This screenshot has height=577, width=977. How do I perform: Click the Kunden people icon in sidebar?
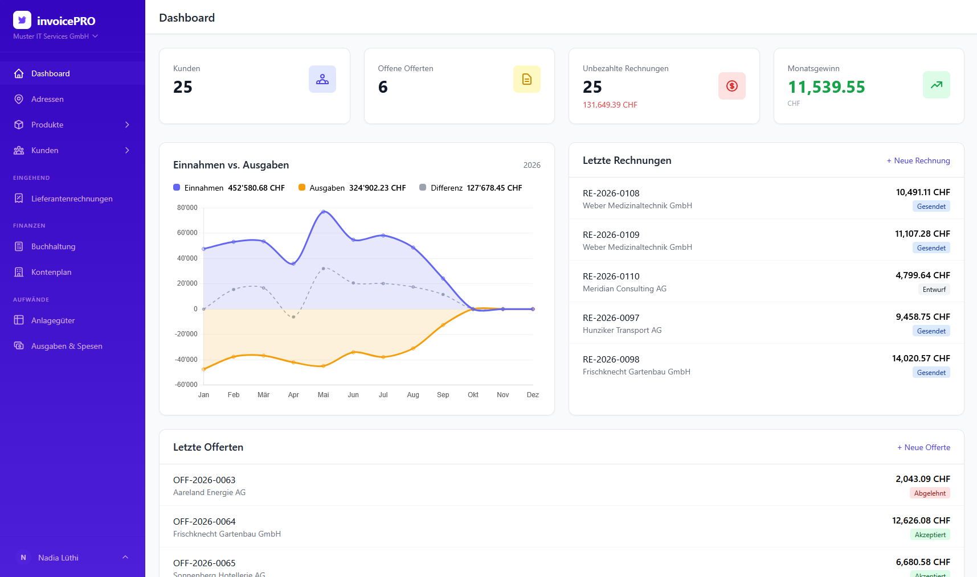(x=19, y=150)
